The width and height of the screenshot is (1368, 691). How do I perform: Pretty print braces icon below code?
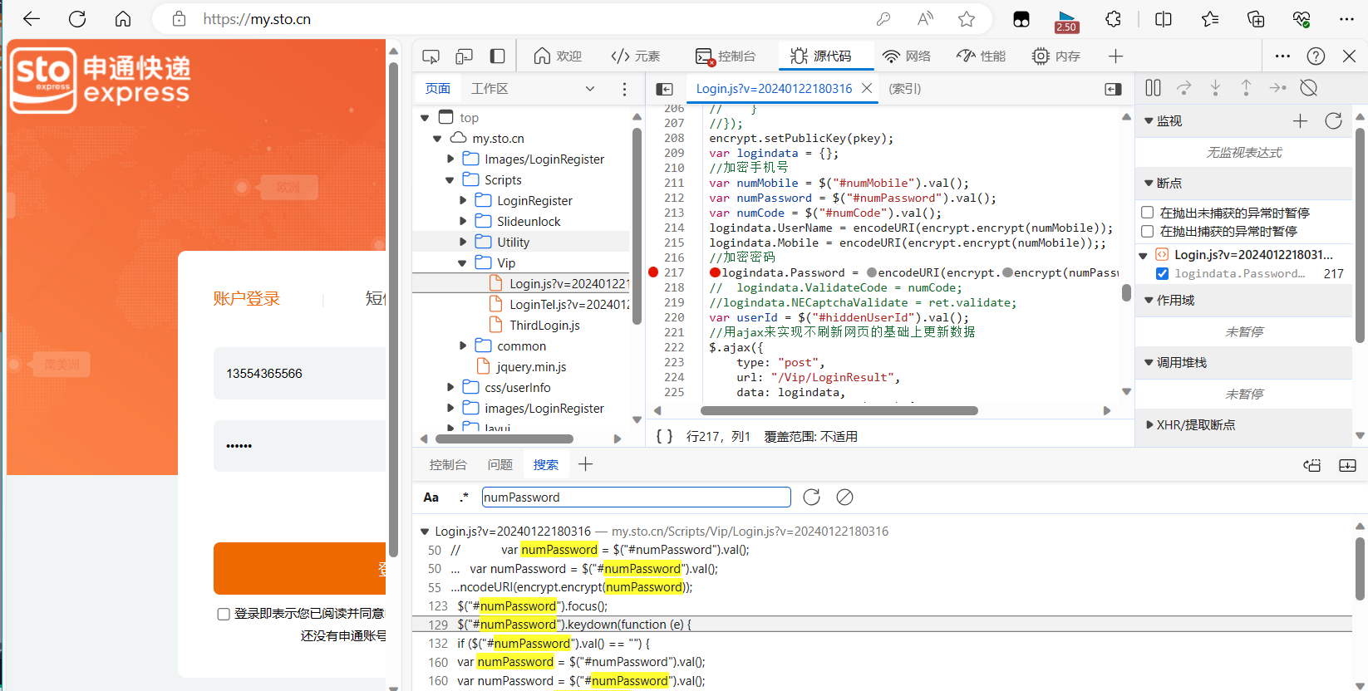[x=664, y=436]
